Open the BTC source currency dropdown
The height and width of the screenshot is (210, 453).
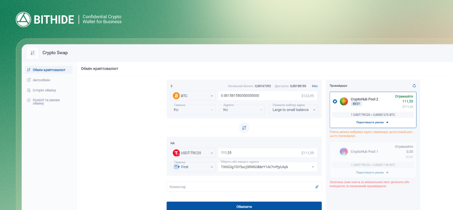tap(193, 96)
